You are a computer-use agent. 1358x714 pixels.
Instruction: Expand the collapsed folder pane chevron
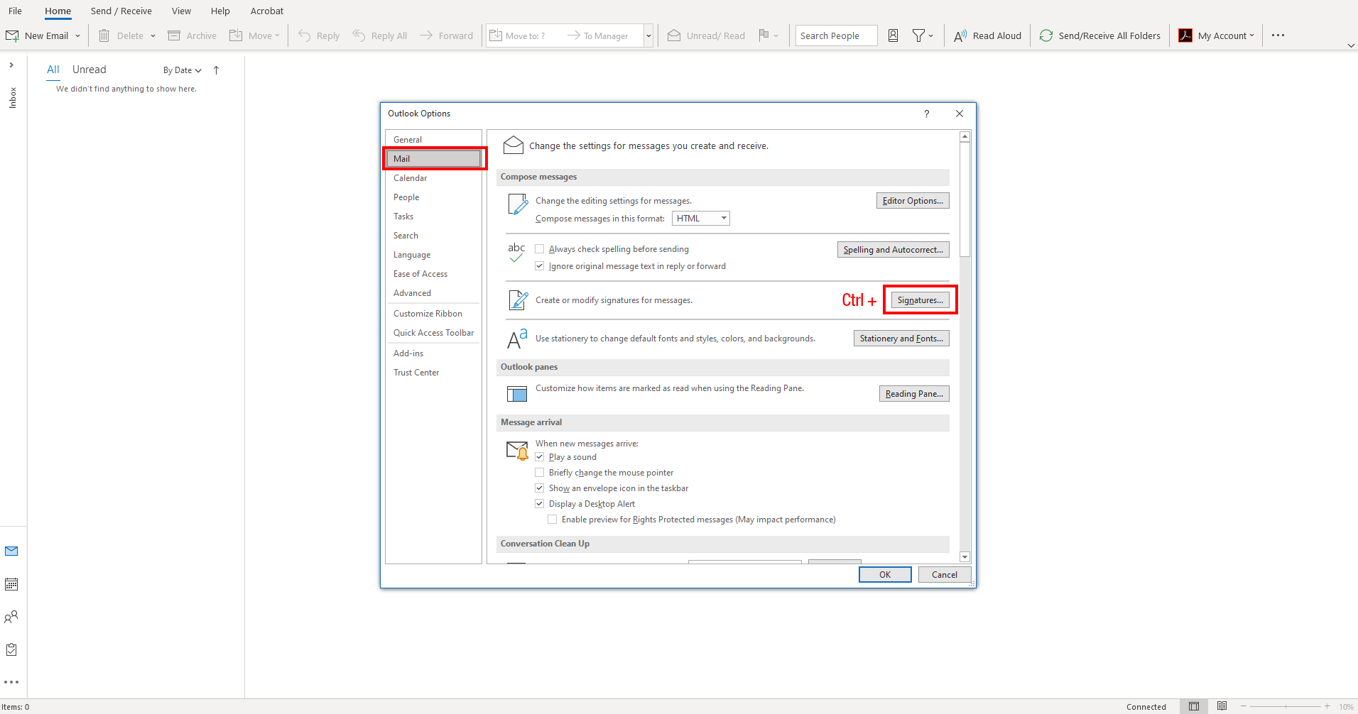pos(11,65)
